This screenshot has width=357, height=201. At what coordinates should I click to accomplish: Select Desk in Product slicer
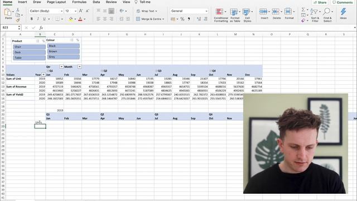(x=29, y=52)
